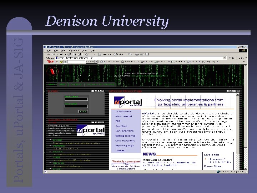Click the page icon left of the address URL
This screenshot has width=257, height=193.
click(57, 58)
